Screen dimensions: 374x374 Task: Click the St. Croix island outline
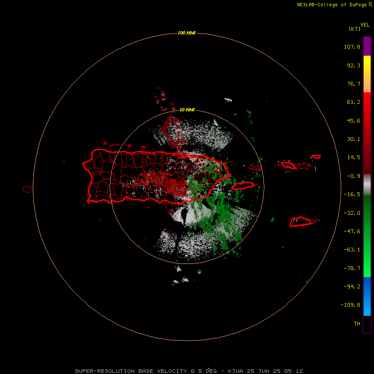tap(301, 222)
